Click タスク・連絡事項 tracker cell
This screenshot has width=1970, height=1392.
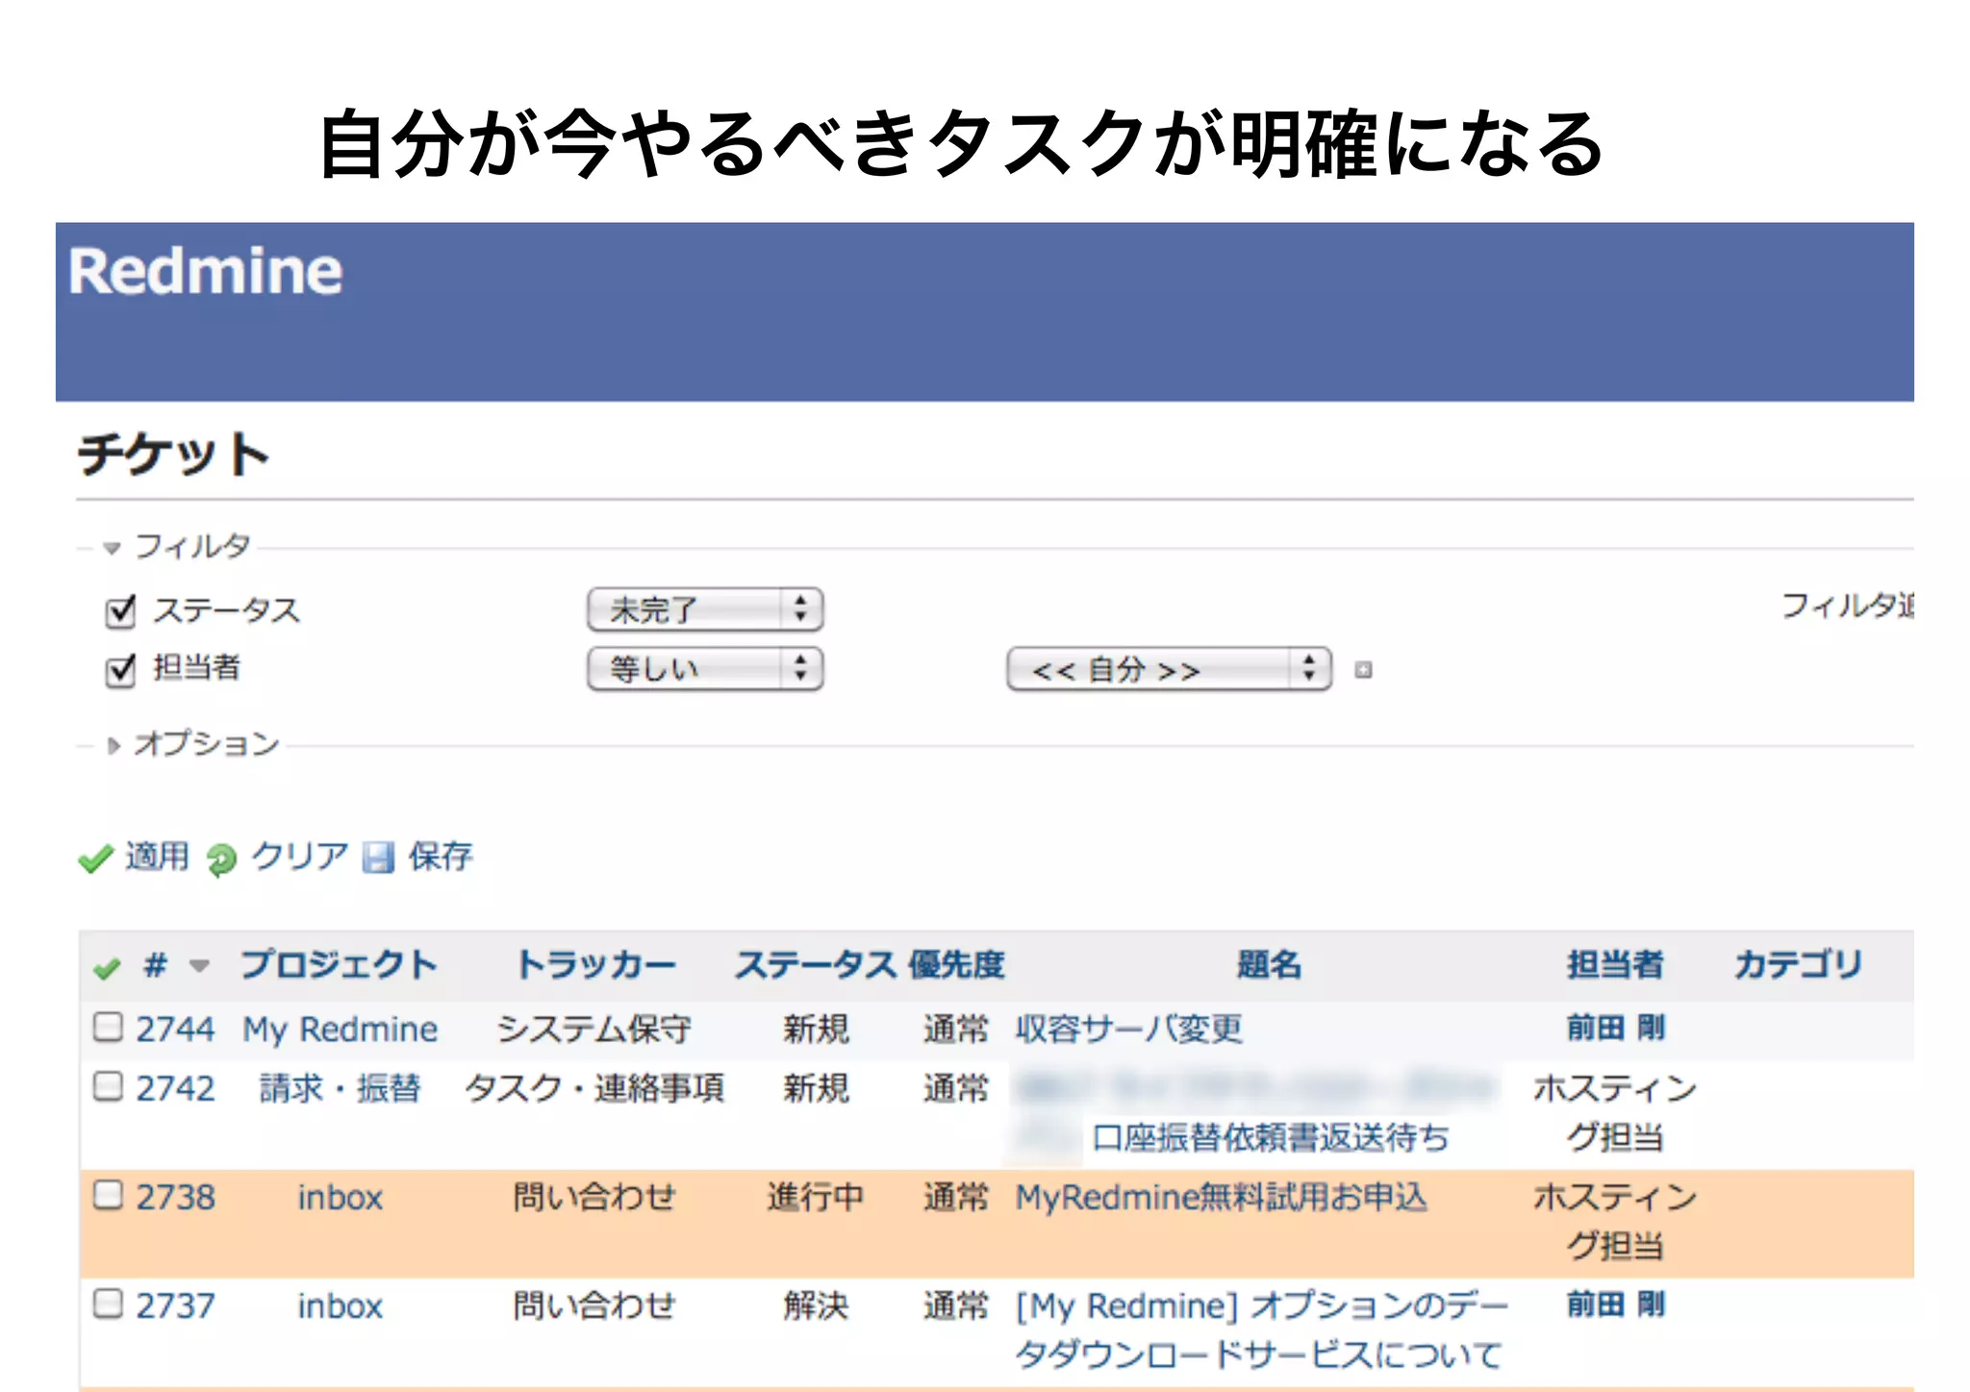[x=594, y=1088]
